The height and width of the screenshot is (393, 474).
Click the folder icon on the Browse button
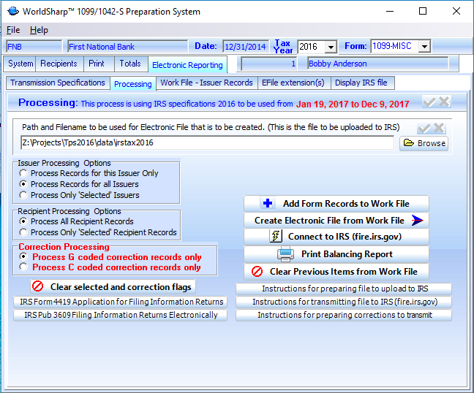click(409, 143)
